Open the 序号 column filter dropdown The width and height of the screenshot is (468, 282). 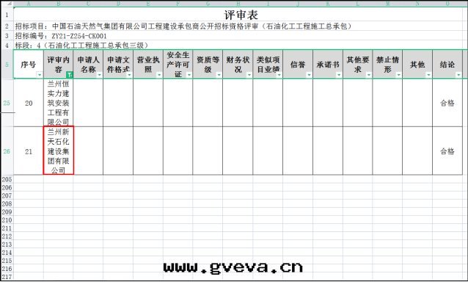coord(40,75)
